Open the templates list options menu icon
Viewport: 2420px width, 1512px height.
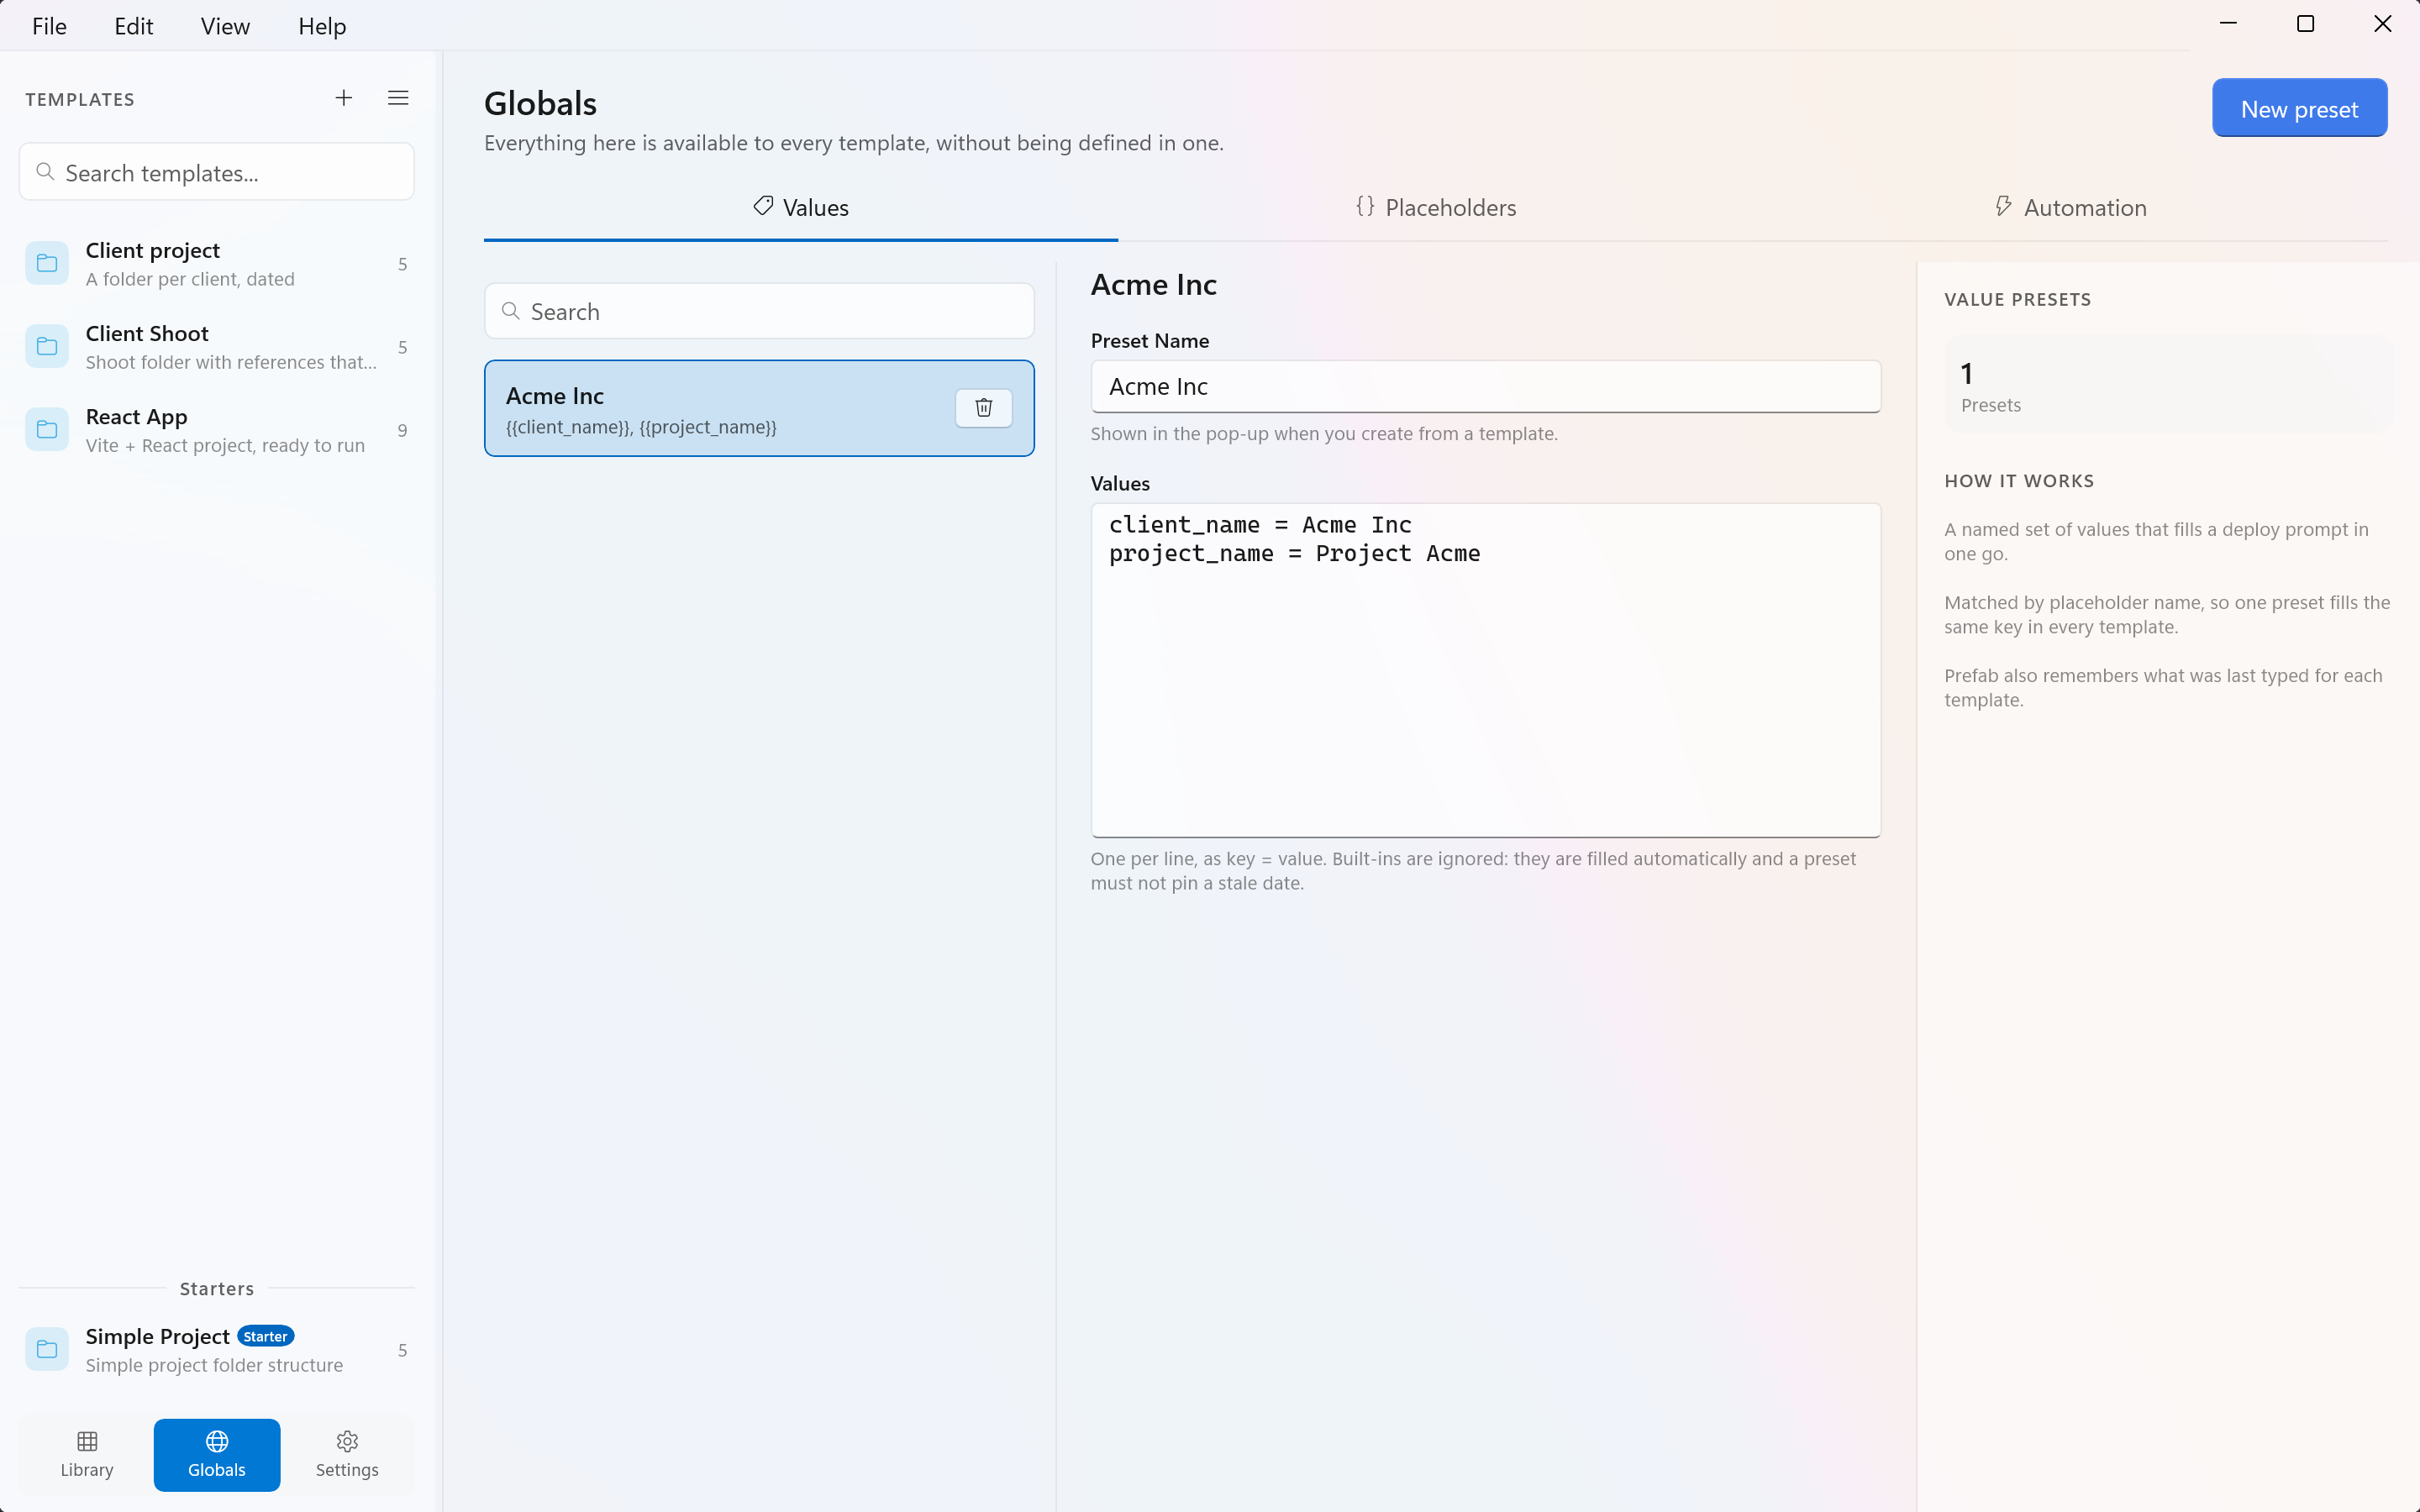click(x=398, y=98)
